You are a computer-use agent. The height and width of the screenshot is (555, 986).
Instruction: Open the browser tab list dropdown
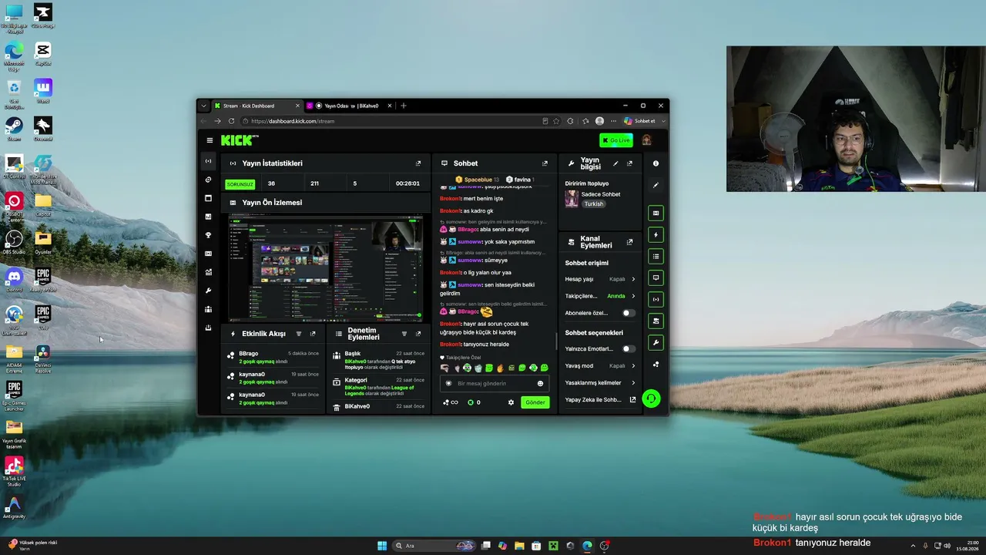pos(203,106)
